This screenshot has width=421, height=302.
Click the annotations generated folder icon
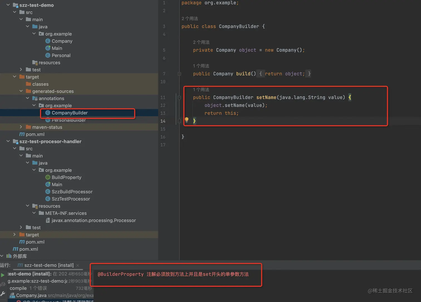[35, 98]
